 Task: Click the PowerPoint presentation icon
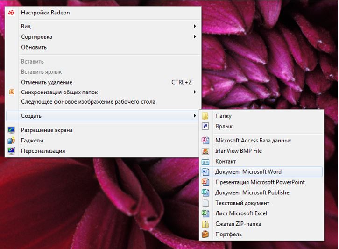(x=205, y=182)
